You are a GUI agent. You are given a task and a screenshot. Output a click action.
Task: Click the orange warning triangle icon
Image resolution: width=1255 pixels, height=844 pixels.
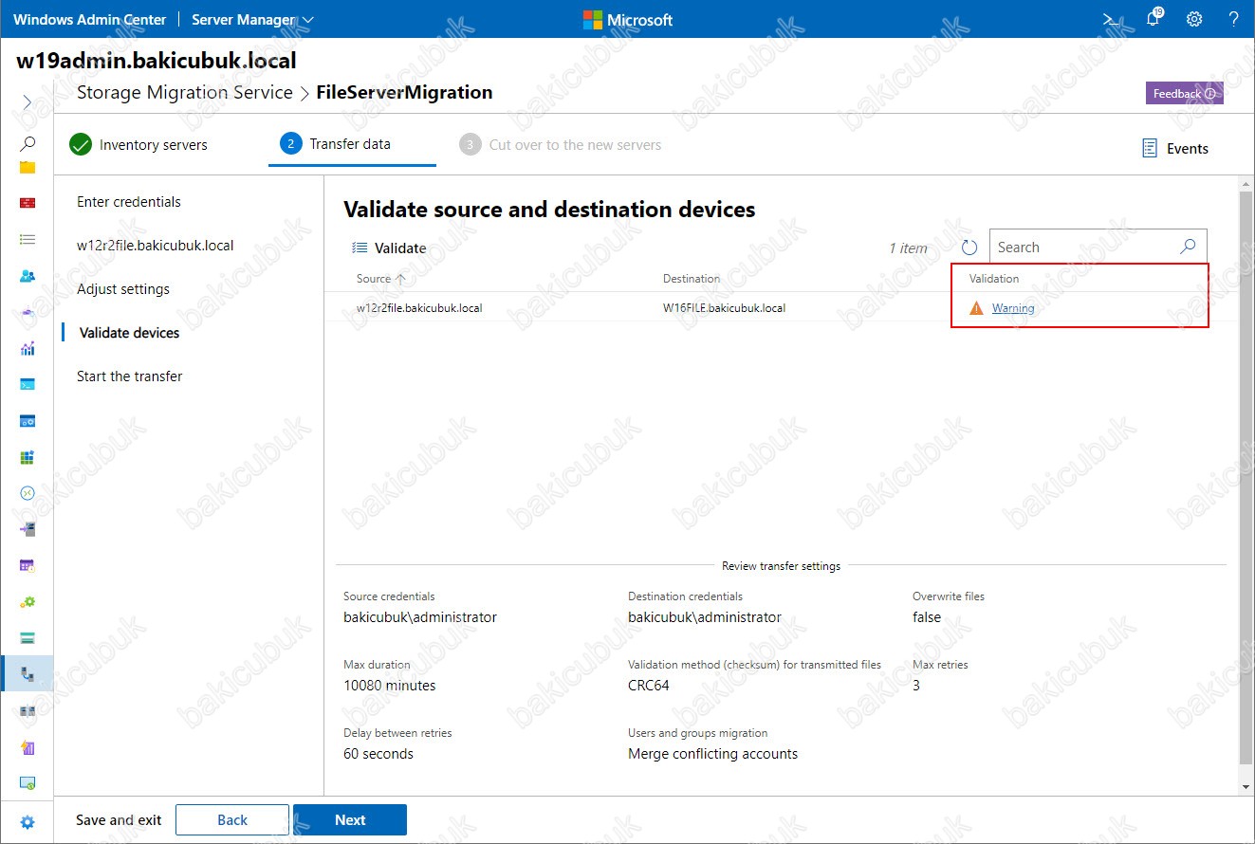pos(977,308)
